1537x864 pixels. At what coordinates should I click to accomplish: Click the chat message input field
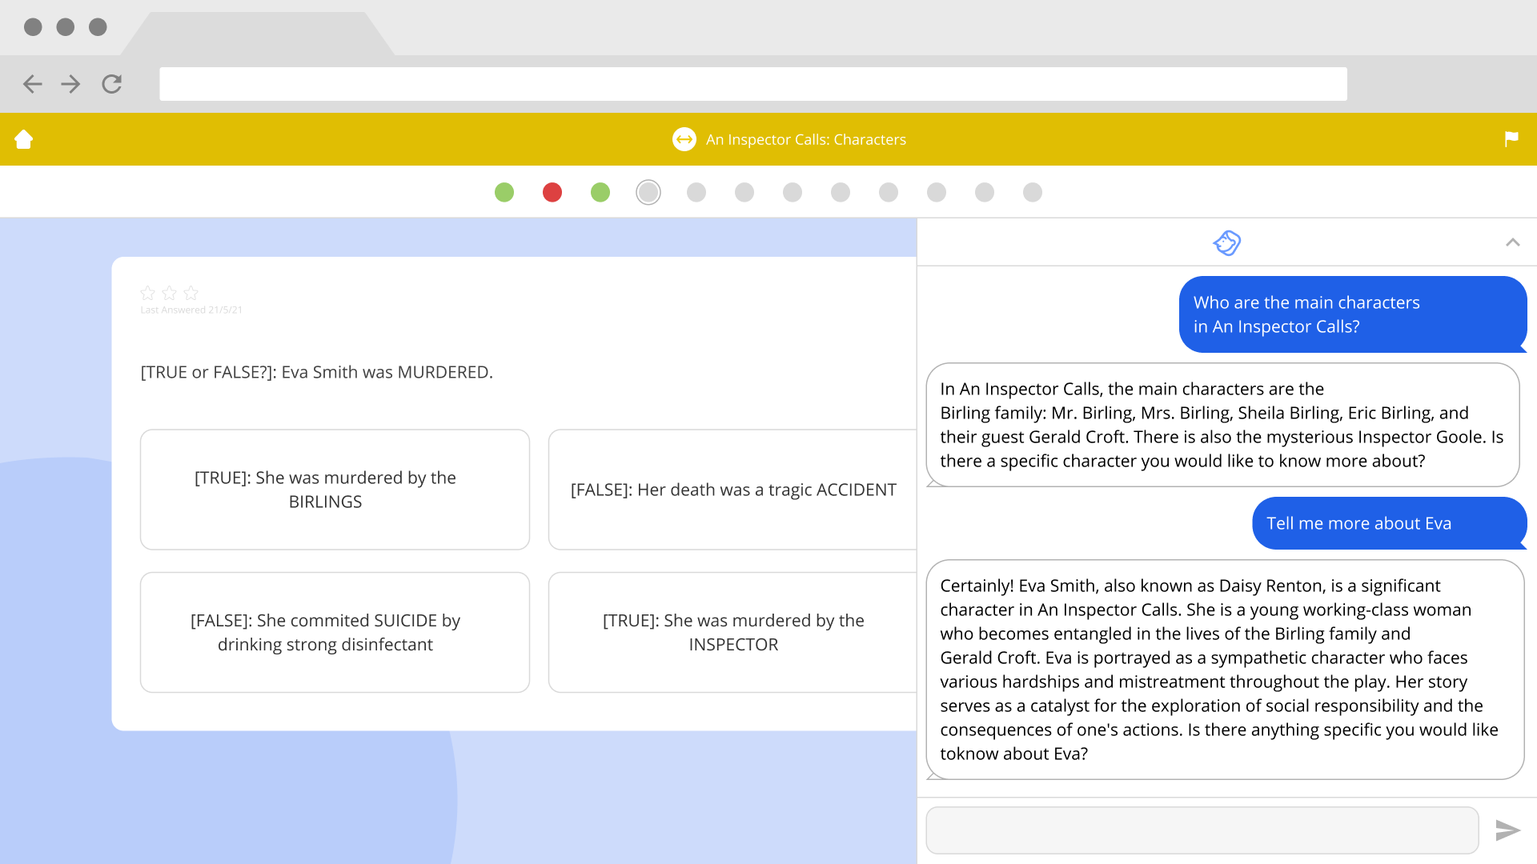[1202, 830]
